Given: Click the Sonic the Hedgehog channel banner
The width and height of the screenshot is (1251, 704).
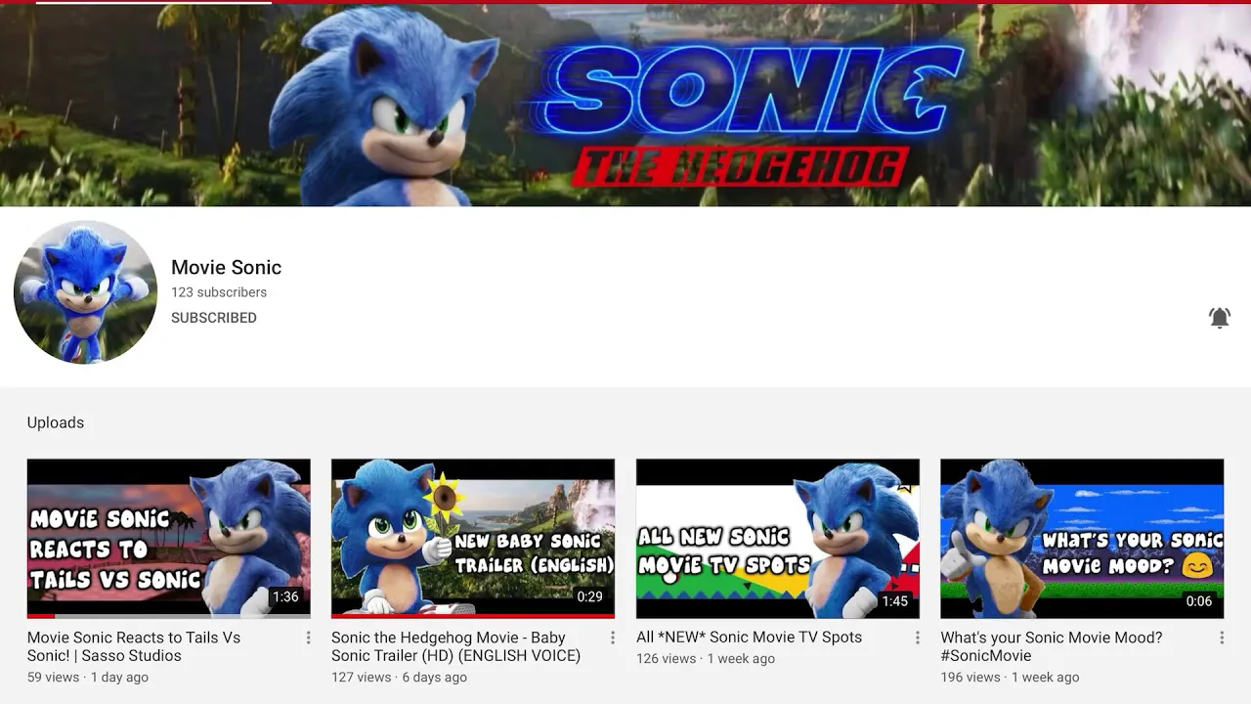Looking at the screenshot, I should 625,105.
